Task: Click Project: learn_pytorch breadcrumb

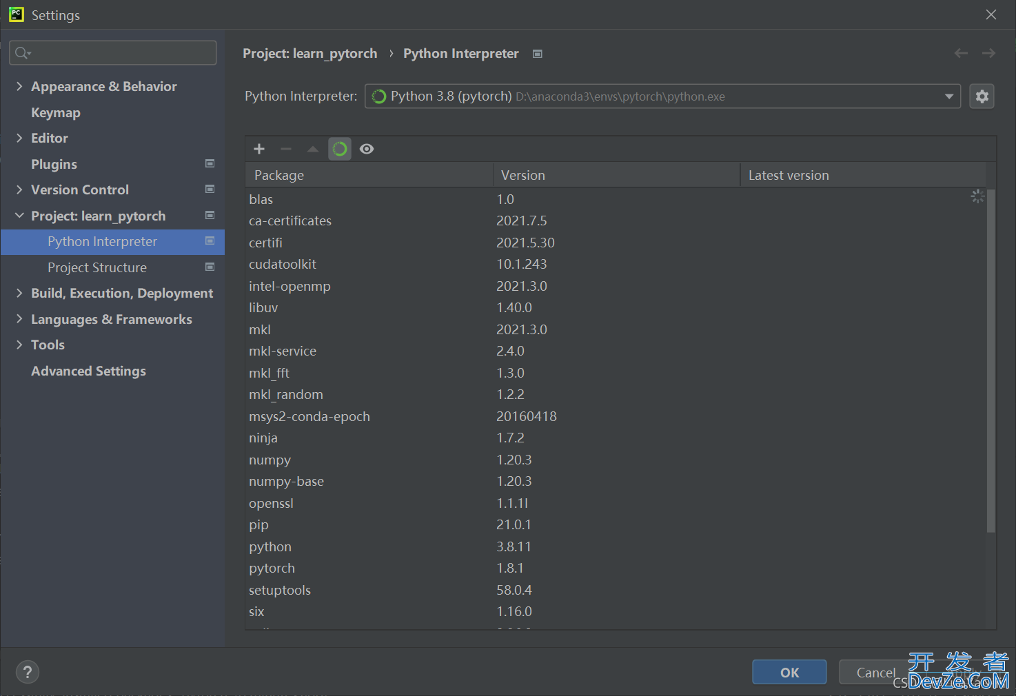Action: click(x=310, y=54)
